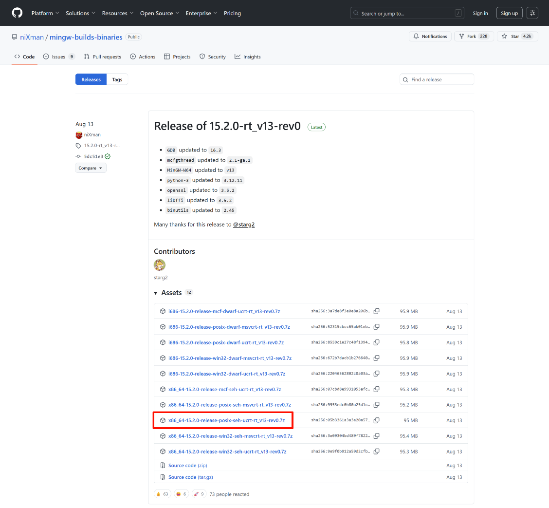Click Sign in
The width and height of the screenshot is (549, 508).
point(480,13)
